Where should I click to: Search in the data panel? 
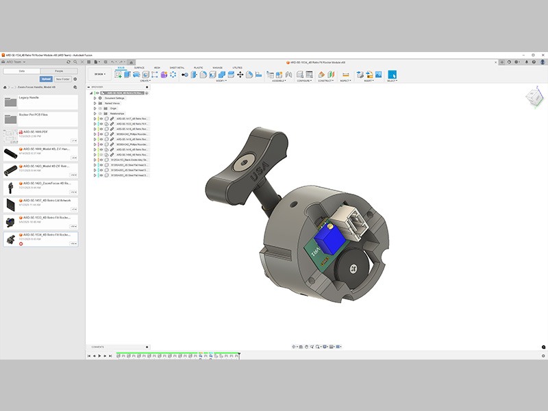click(x=75, y=62)
